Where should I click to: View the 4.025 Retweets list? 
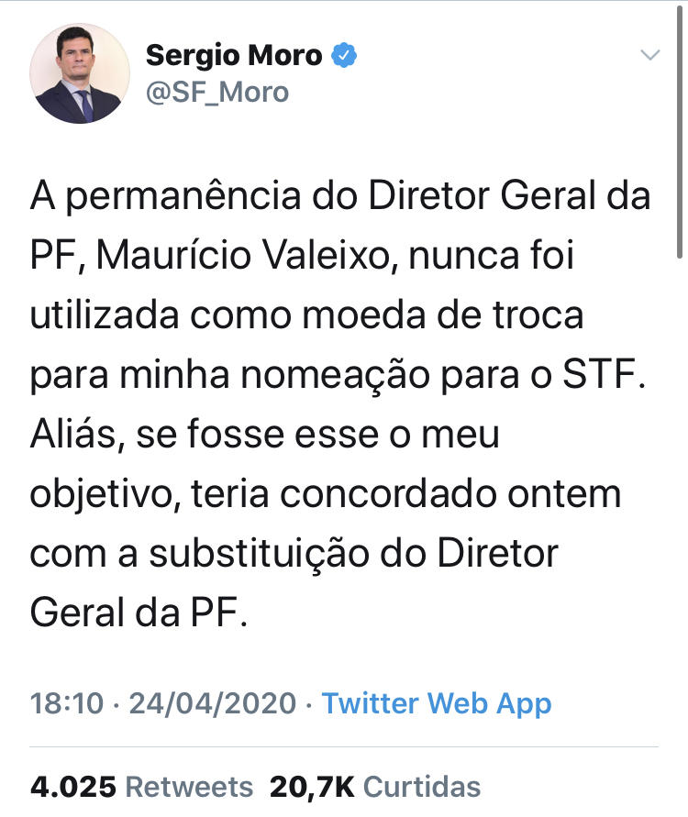coord(141,787)
